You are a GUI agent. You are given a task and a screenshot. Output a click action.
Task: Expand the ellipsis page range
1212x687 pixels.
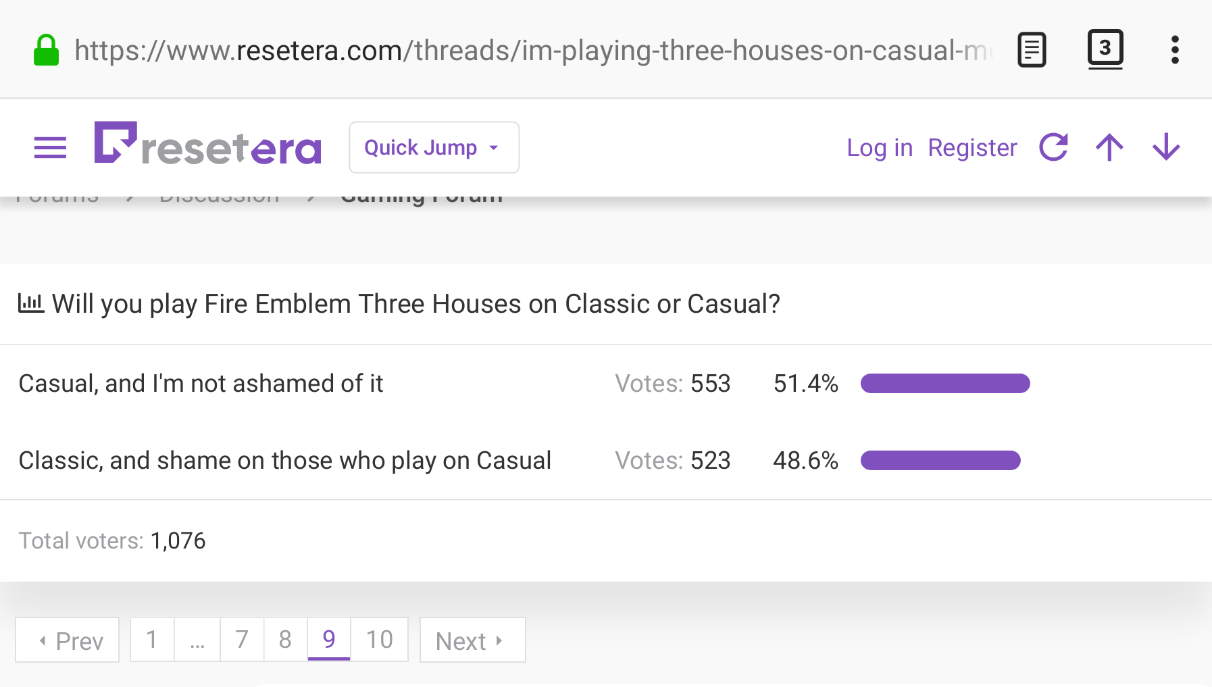click(197, 639)
